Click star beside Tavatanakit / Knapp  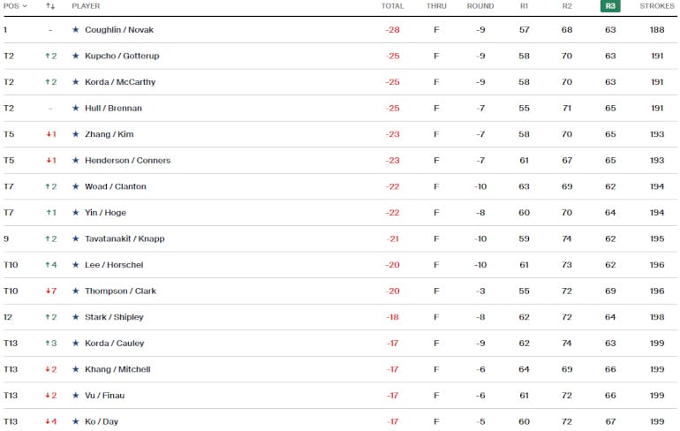[76, 238]
